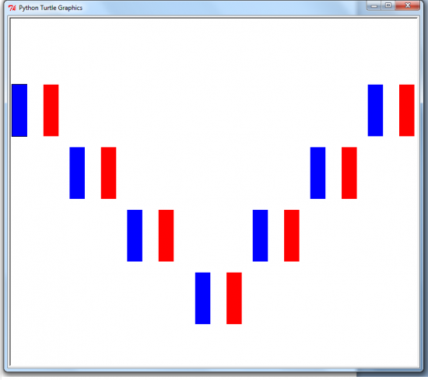The height and width of the screenshot is (380, 428).
Task: Click the red rectangle in second row left pair
Action: 109,173
